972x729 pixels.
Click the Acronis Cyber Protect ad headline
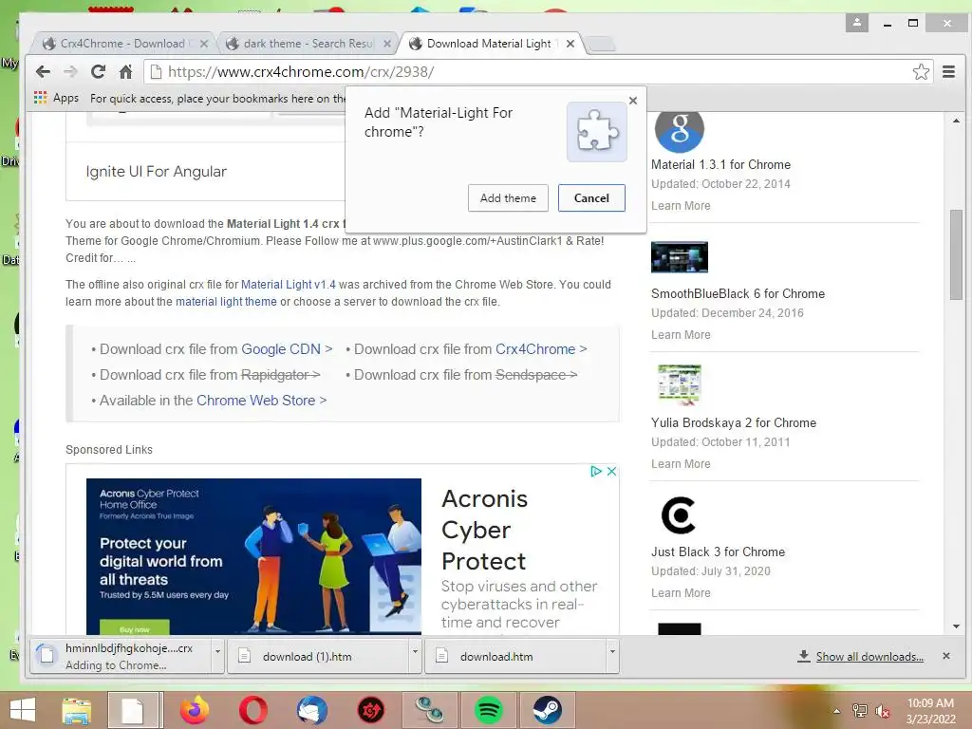point(485,530)
